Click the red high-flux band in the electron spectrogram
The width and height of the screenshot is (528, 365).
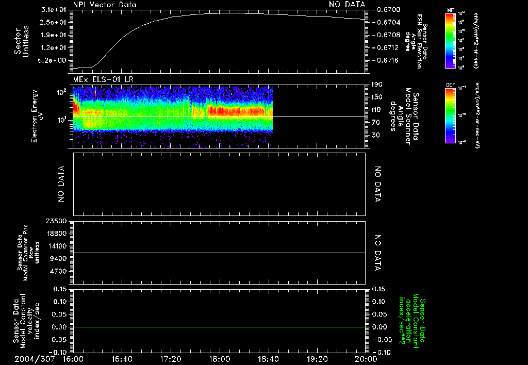(236, 110)
